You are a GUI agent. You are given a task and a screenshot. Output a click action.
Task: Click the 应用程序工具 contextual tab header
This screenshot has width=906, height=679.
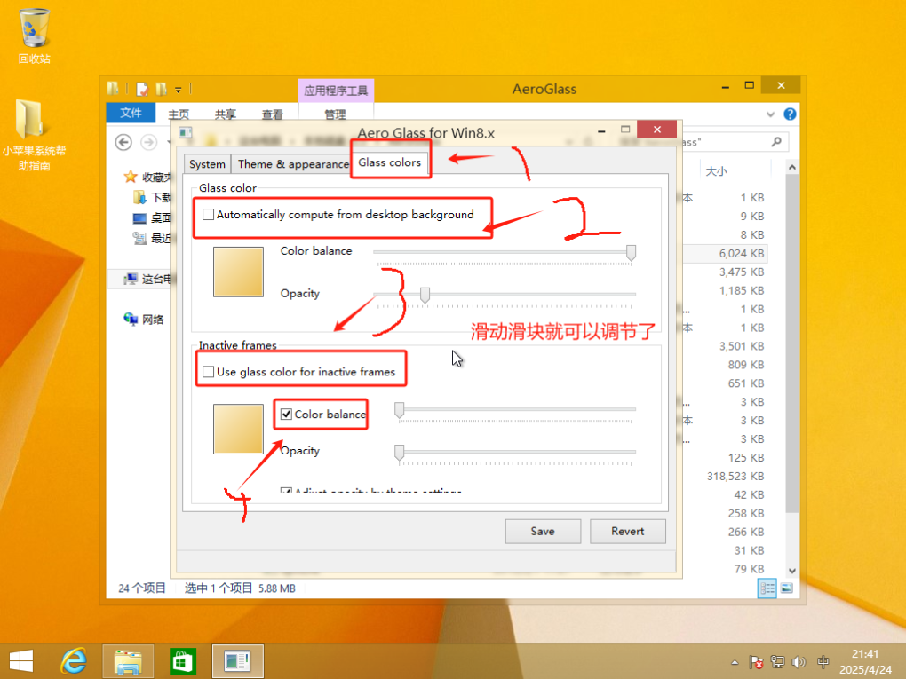pyautogui.click(x=336, y=90)
